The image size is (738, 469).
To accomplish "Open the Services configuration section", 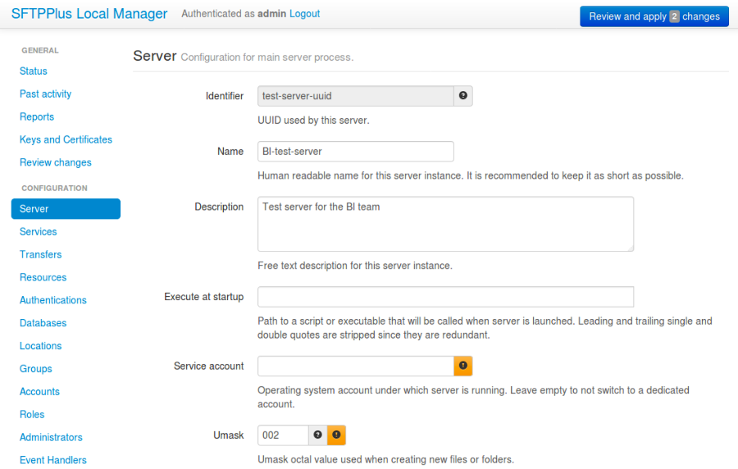I will (39, 232).
